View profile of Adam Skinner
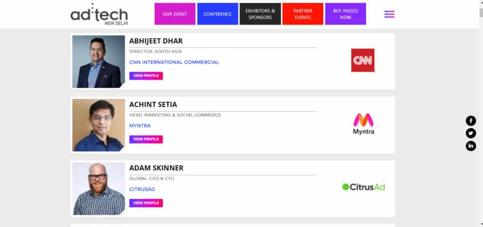The width and height of the screenshot is (483, 227). tap(146, 203)
